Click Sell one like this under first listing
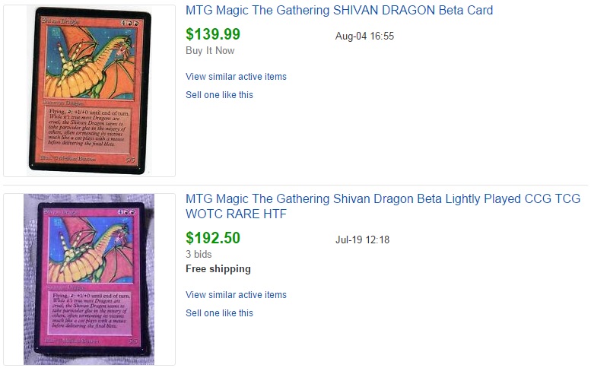The image size is (591, 368). coord(219,95)
